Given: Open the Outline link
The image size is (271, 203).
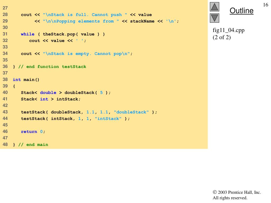Looking at the screenshot, I should pyautogui.click(x=241, y=11).
